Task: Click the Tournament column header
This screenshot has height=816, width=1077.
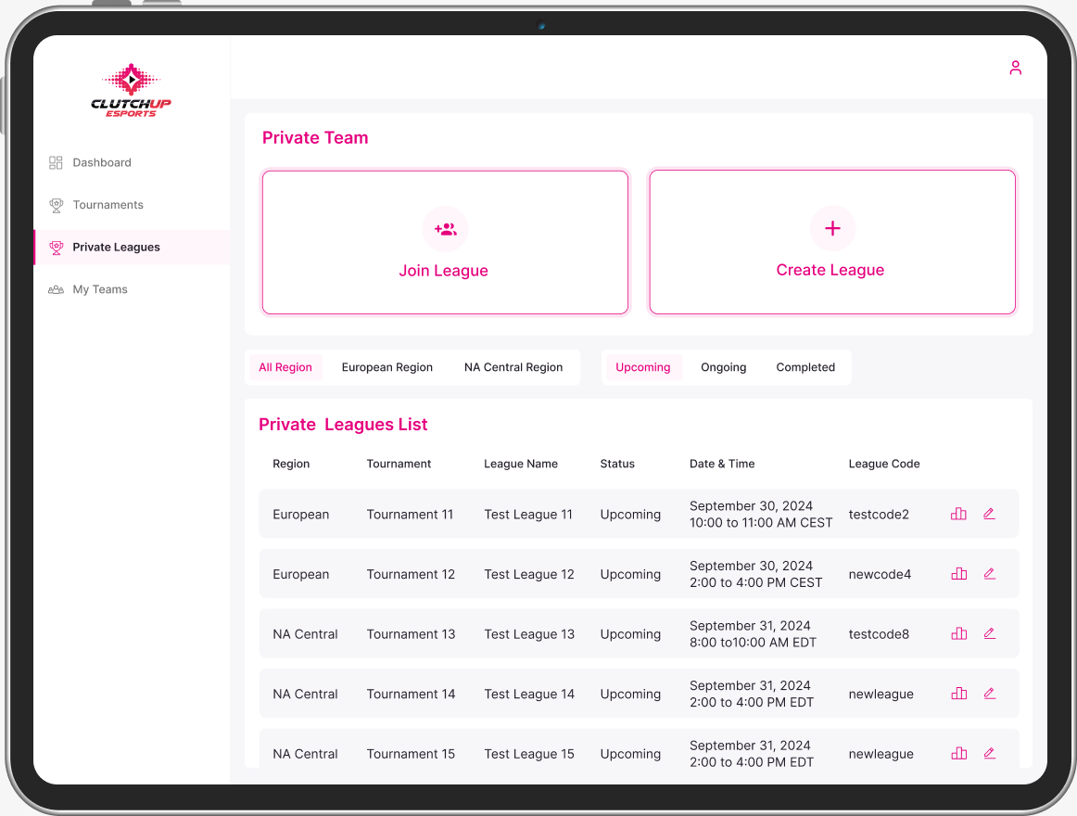Action: (x=399, y=464)
